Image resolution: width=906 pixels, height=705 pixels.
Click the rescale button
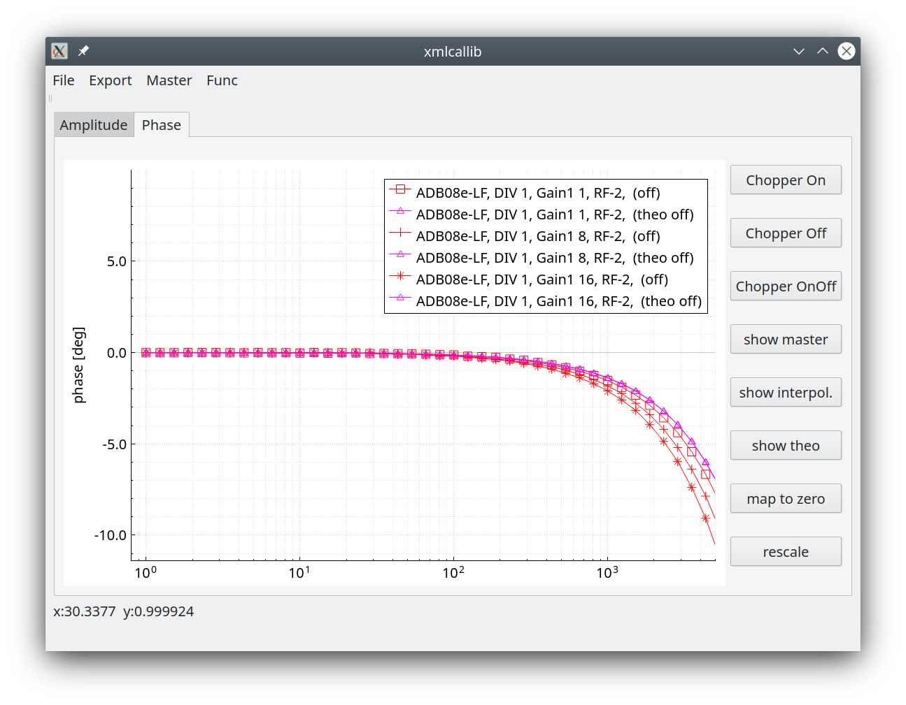(786, 552)
